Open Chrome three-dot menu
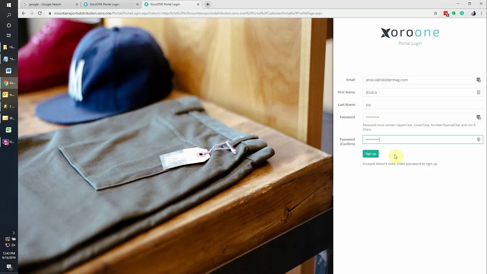This screenshot has height=274, width=487. 481,13
